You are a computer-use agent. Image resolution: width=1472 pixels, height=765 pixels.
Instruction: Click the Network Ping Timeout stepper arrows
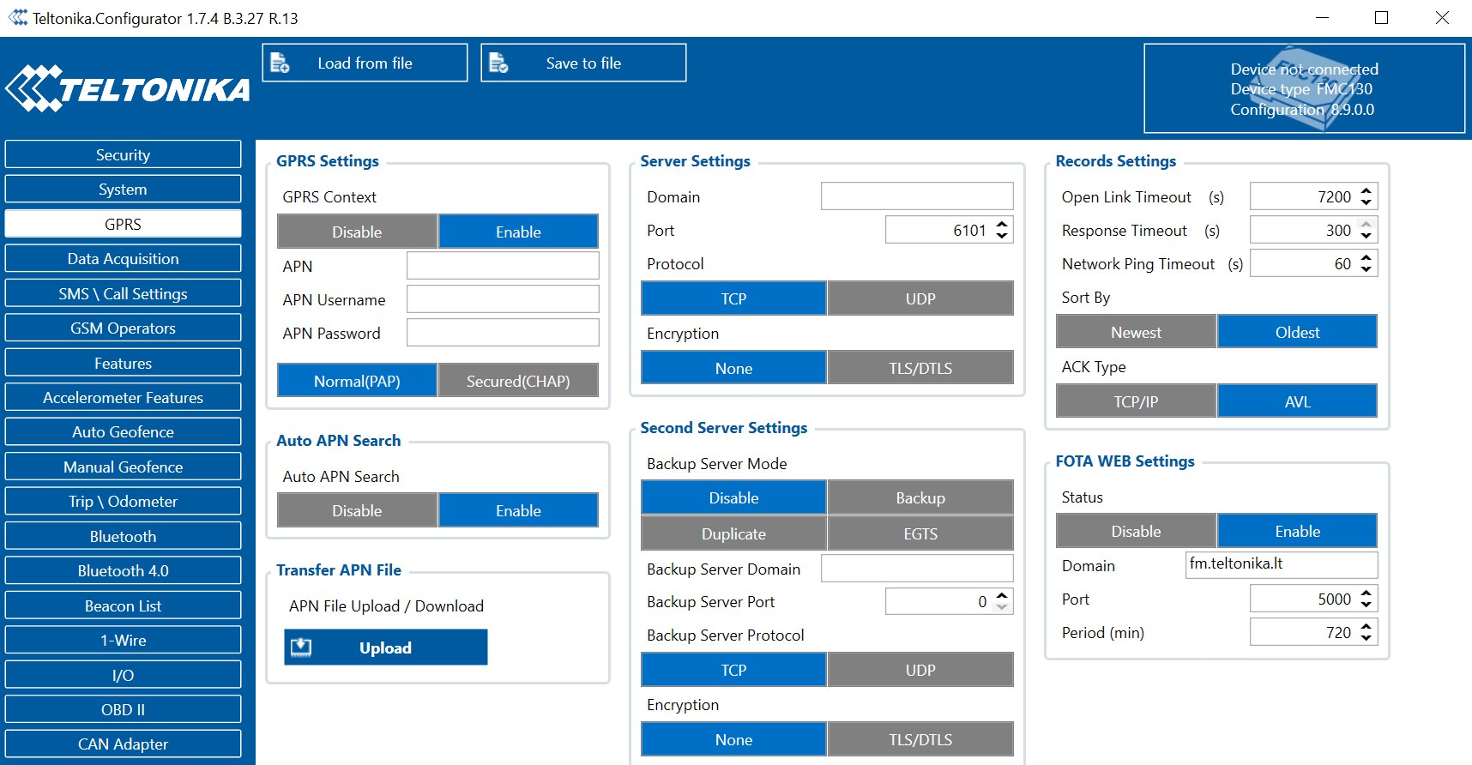[x=1366, y=263]
